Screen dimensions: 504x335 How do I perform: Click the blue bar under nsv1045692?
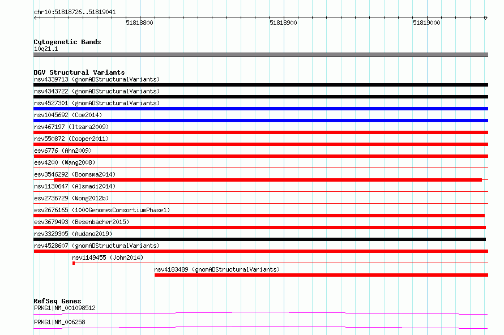pos(260,121)
